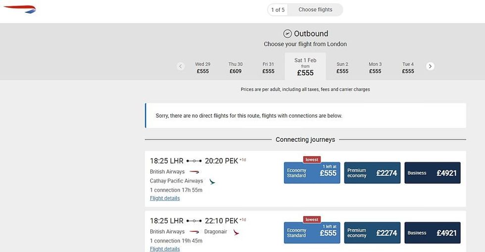Viewport: 485px width, 252px height.
Task: Choose the Fri 31 date tab
Action: [x=268, y=68]
